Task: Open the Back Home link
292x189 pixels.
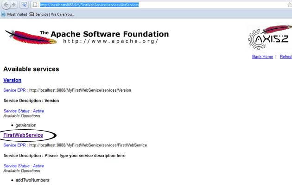Action: coord(262,57)
